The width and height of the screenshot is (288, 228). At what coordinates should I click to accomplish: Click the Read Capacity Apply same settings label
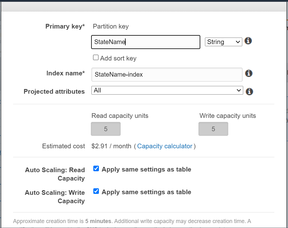[x=146, y=169]
